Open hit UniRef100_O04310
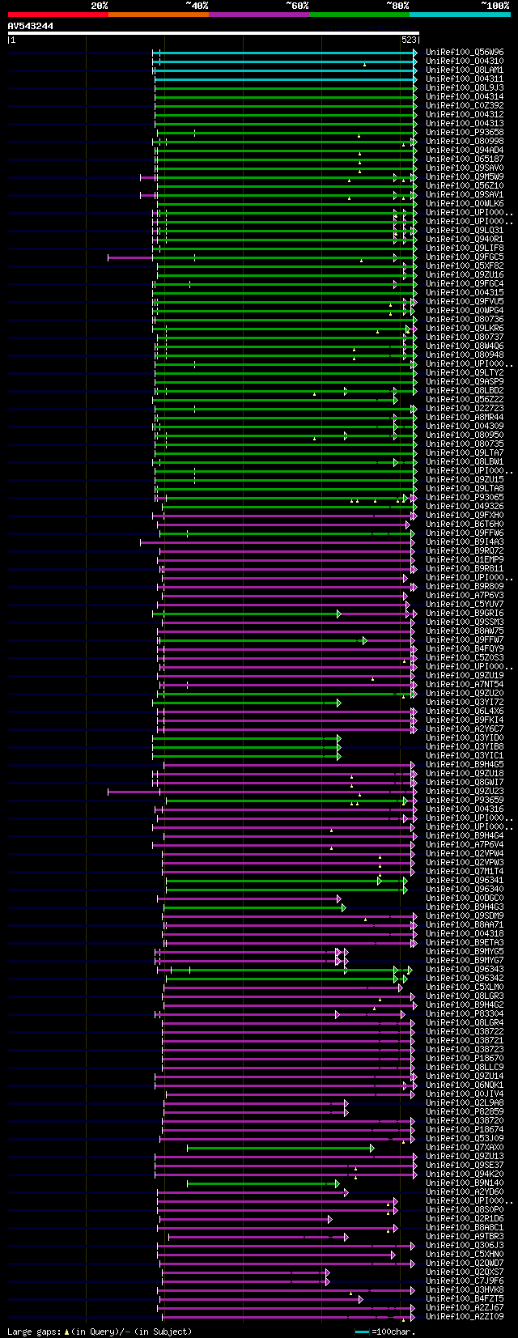518x1338 pixels. [465, 61]
